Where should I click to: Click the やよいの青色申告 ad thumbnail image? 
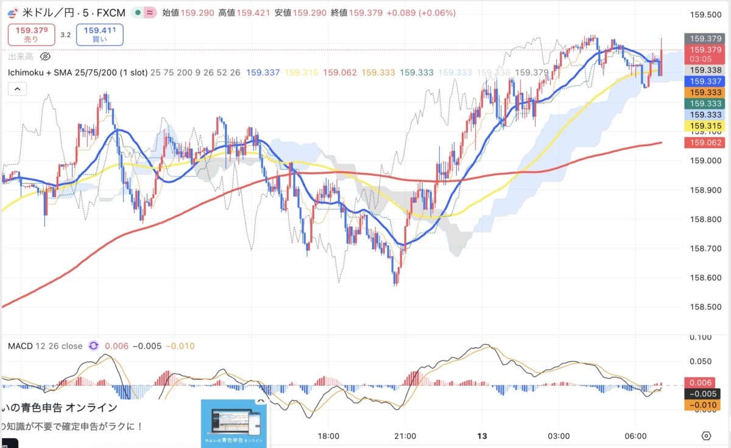point(234,424)
